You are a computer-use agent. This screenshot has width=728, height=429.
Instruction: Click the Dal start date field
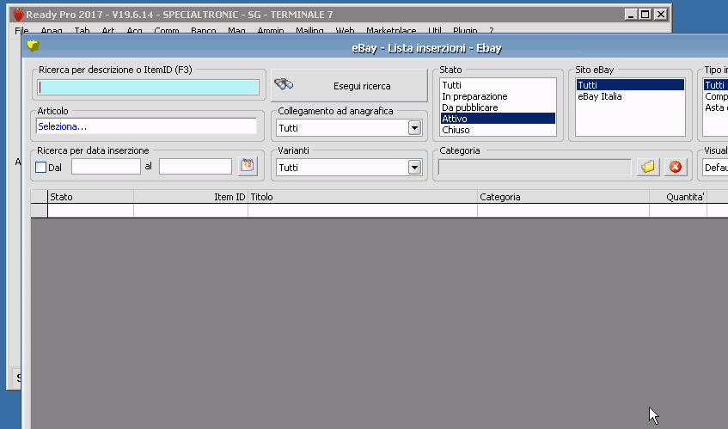pos(106,166)
